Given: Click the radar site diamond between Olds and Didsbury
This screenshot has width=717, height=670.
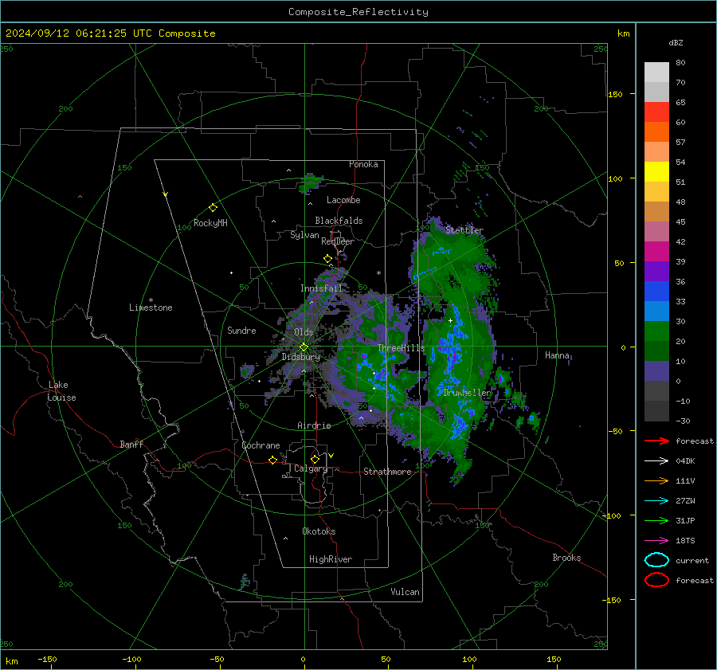Looking at the screenshot, I should pos(304,347).
